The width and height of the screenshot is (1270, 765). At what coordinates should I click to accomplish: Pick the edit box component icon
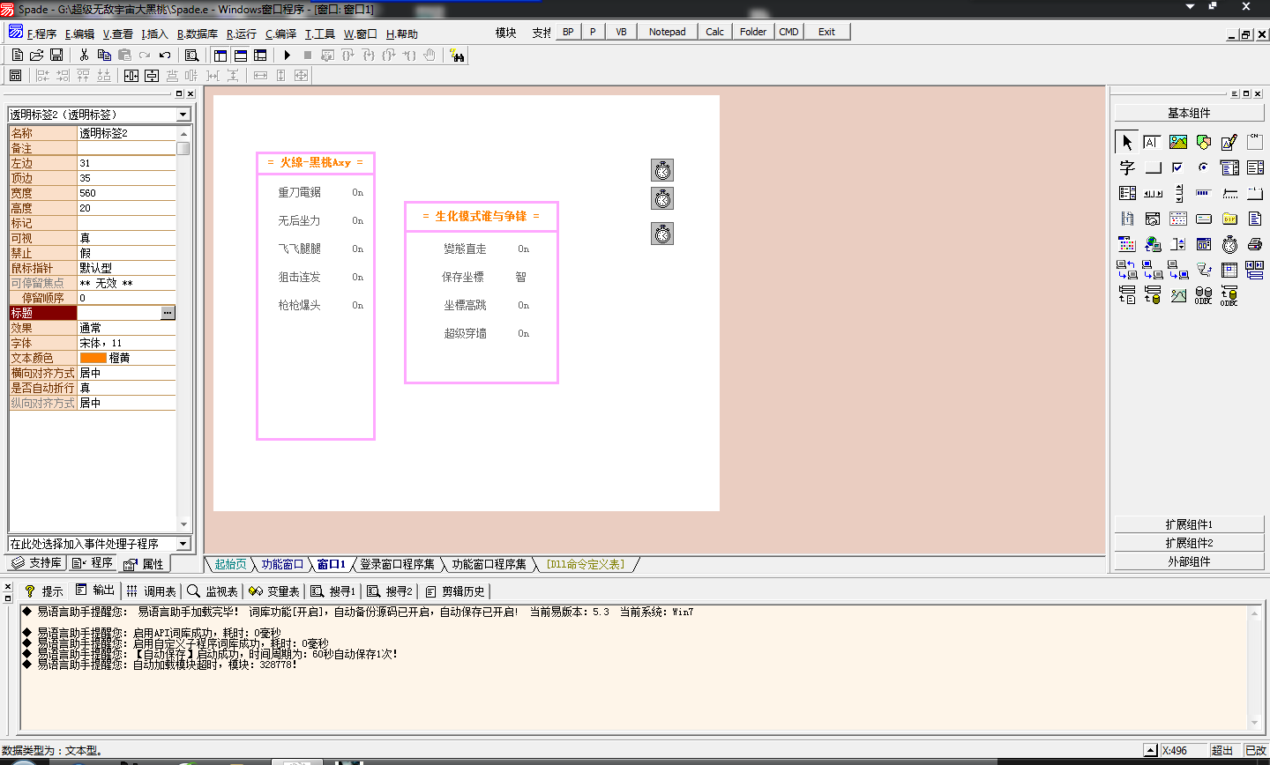pyautogui.click(x=1152, y=142)
